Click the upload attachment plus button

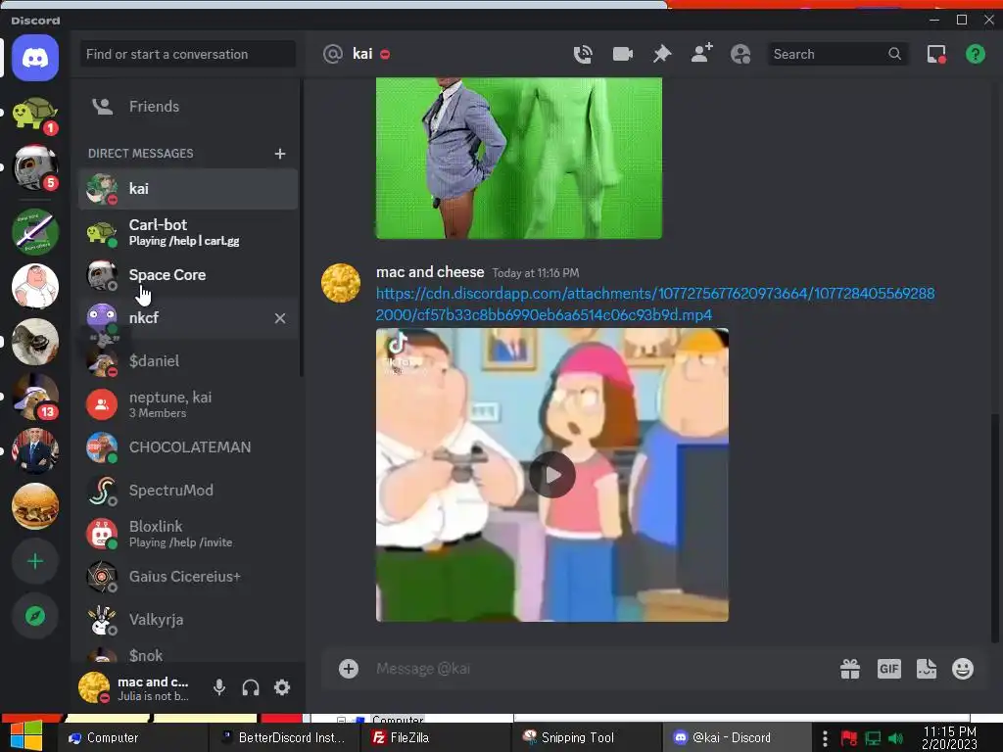(349, 669)
